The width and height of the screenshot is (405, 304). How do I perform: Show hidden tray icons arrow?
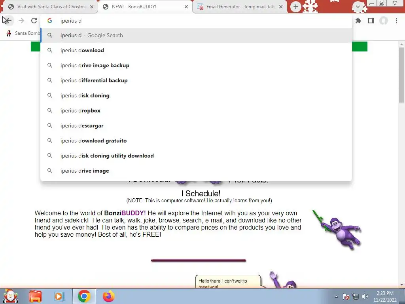click(x=336, y=296)
